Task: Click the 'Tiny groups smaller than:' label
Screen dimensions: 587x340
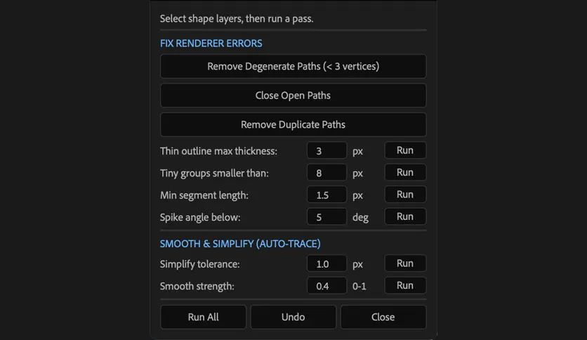Action: [x=214, y=173]
